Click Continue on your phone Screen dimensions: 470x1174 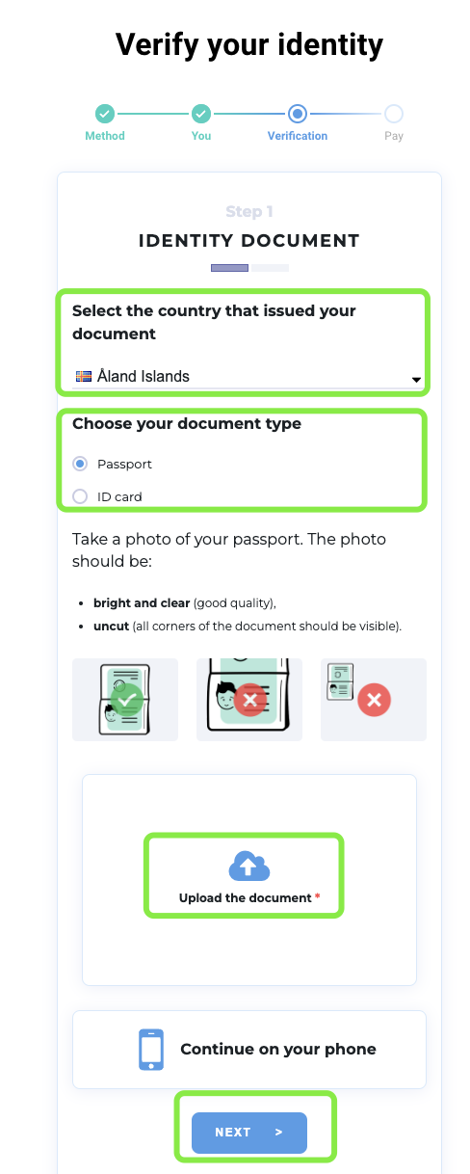278,1049
